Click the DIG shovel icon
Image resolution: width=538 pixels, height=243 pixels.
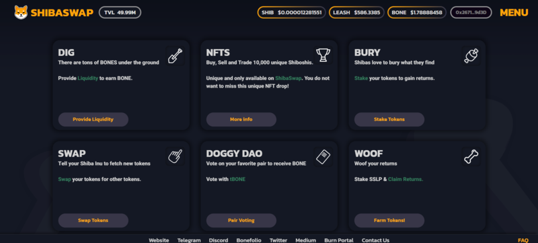point(176,56)
